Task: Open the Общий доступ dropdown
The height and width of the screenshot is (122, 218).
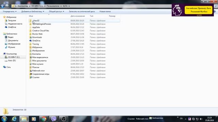Action: coord(57,12)
